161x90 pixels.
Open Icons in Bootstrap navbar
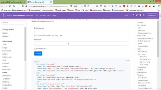(36, 15)
